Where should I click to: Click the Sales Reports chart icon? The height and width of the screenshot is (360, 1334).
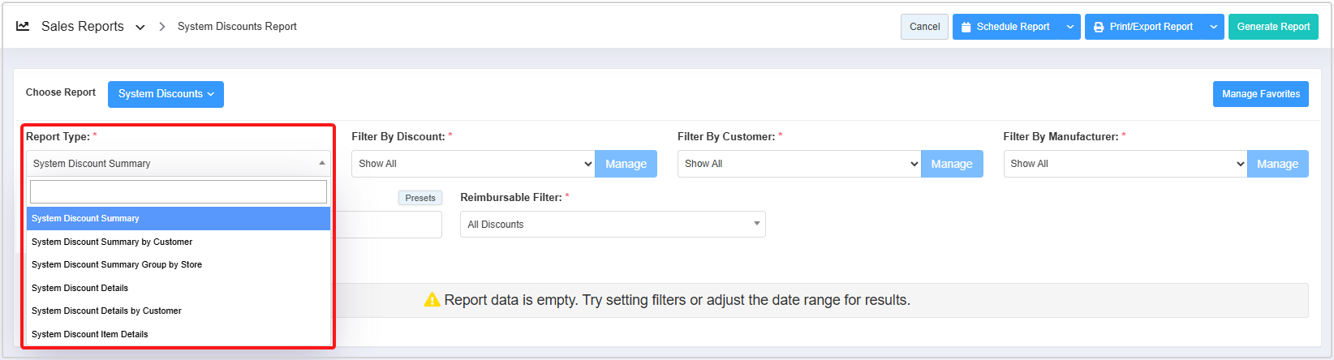coord(23,26)
